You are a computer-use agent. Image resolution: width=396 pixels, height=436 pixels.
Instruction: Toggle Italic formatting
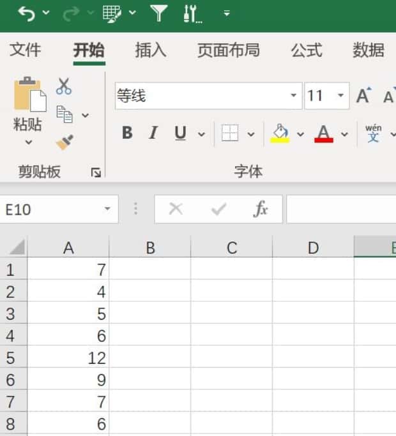coord(153,133)
